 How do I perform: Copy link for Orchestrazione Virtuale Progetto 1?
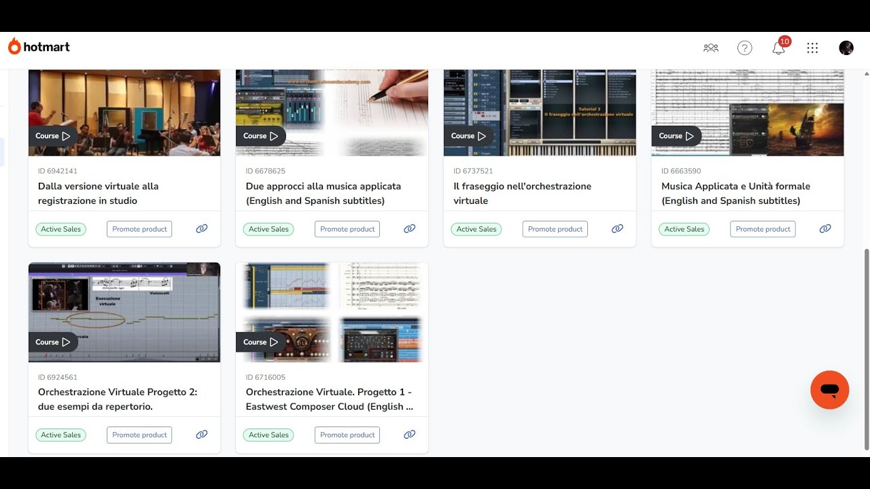[x=410, y=435]
